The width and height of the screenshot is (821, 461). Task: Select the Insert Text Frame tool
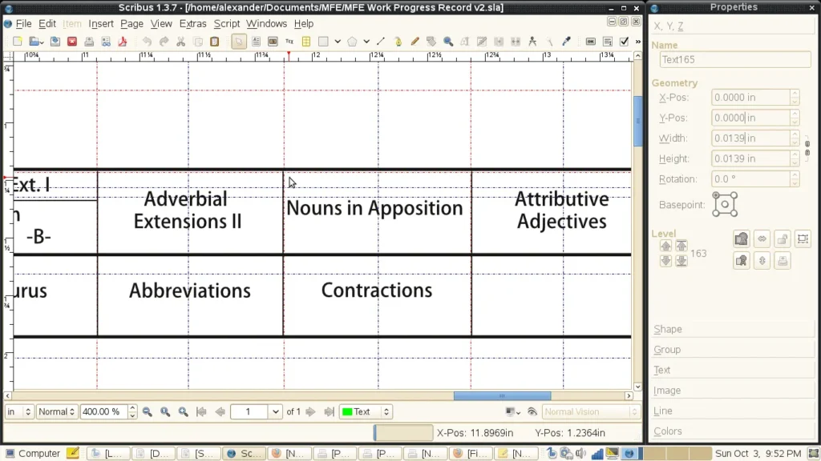[257, 42]
